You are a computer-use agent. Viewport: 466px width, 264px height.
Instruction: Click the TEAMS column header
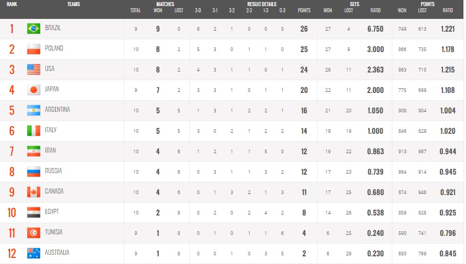(74, 4)
